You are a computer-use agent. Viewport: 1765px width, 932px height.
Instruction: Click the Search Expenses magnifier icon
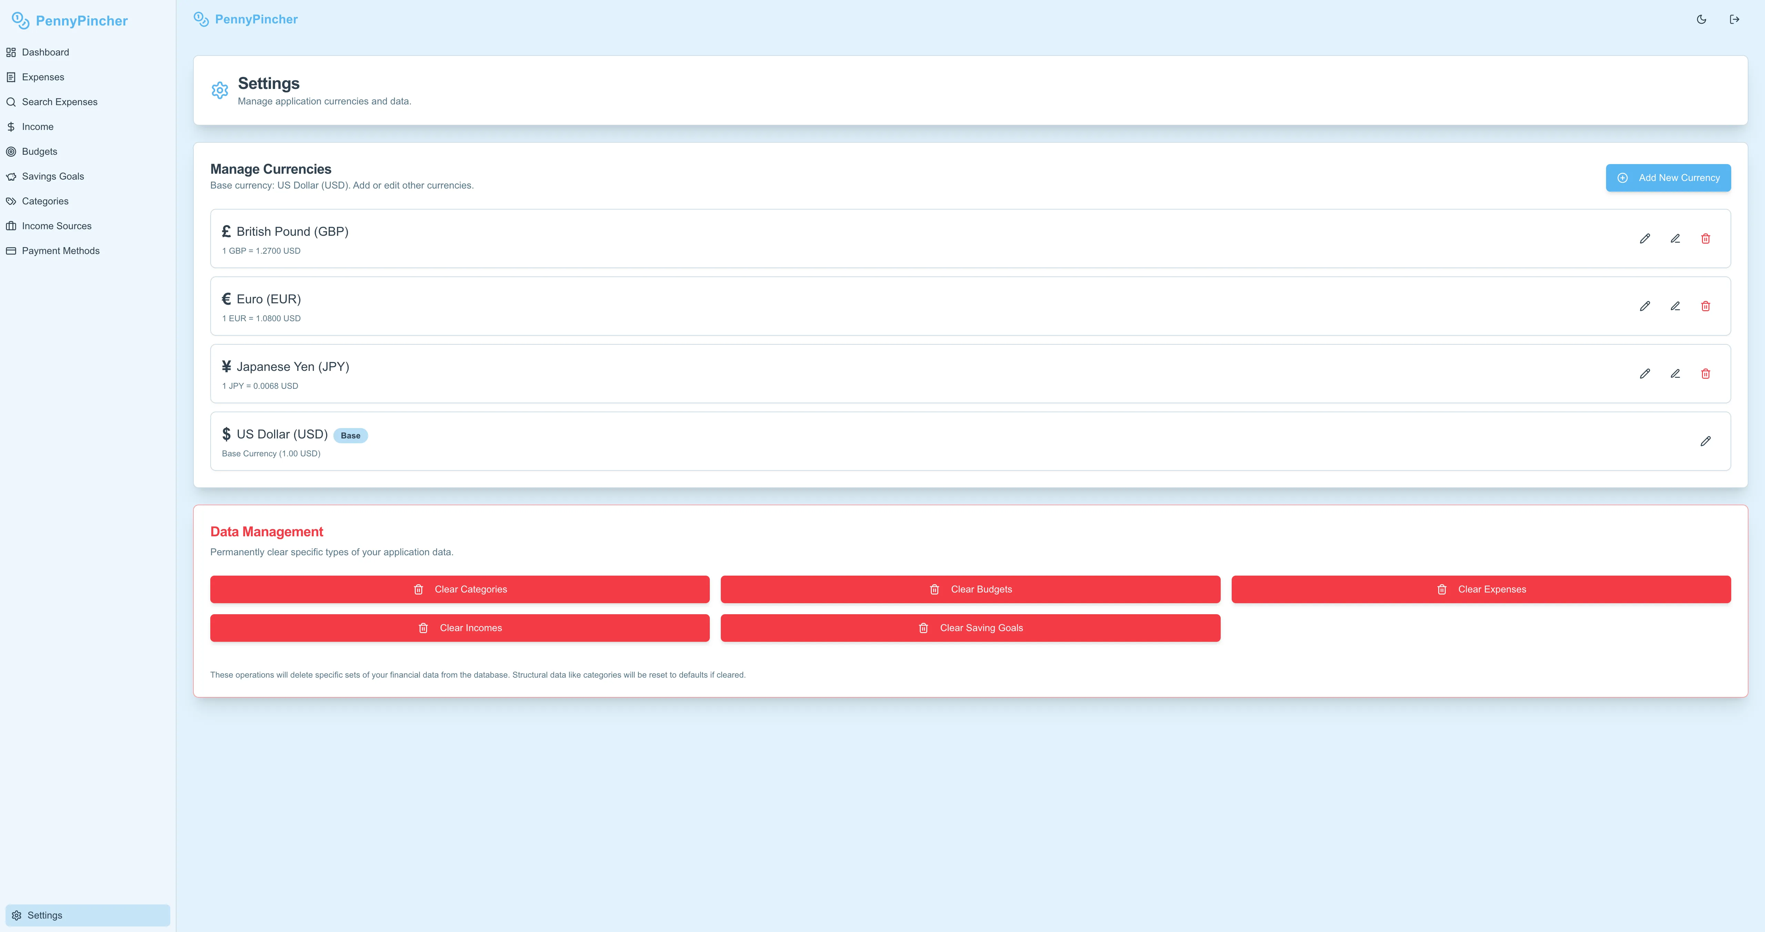(11, 102)
